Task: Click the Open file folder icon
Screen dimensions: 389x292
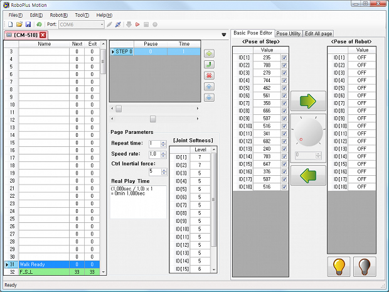Action: [19, 24]
